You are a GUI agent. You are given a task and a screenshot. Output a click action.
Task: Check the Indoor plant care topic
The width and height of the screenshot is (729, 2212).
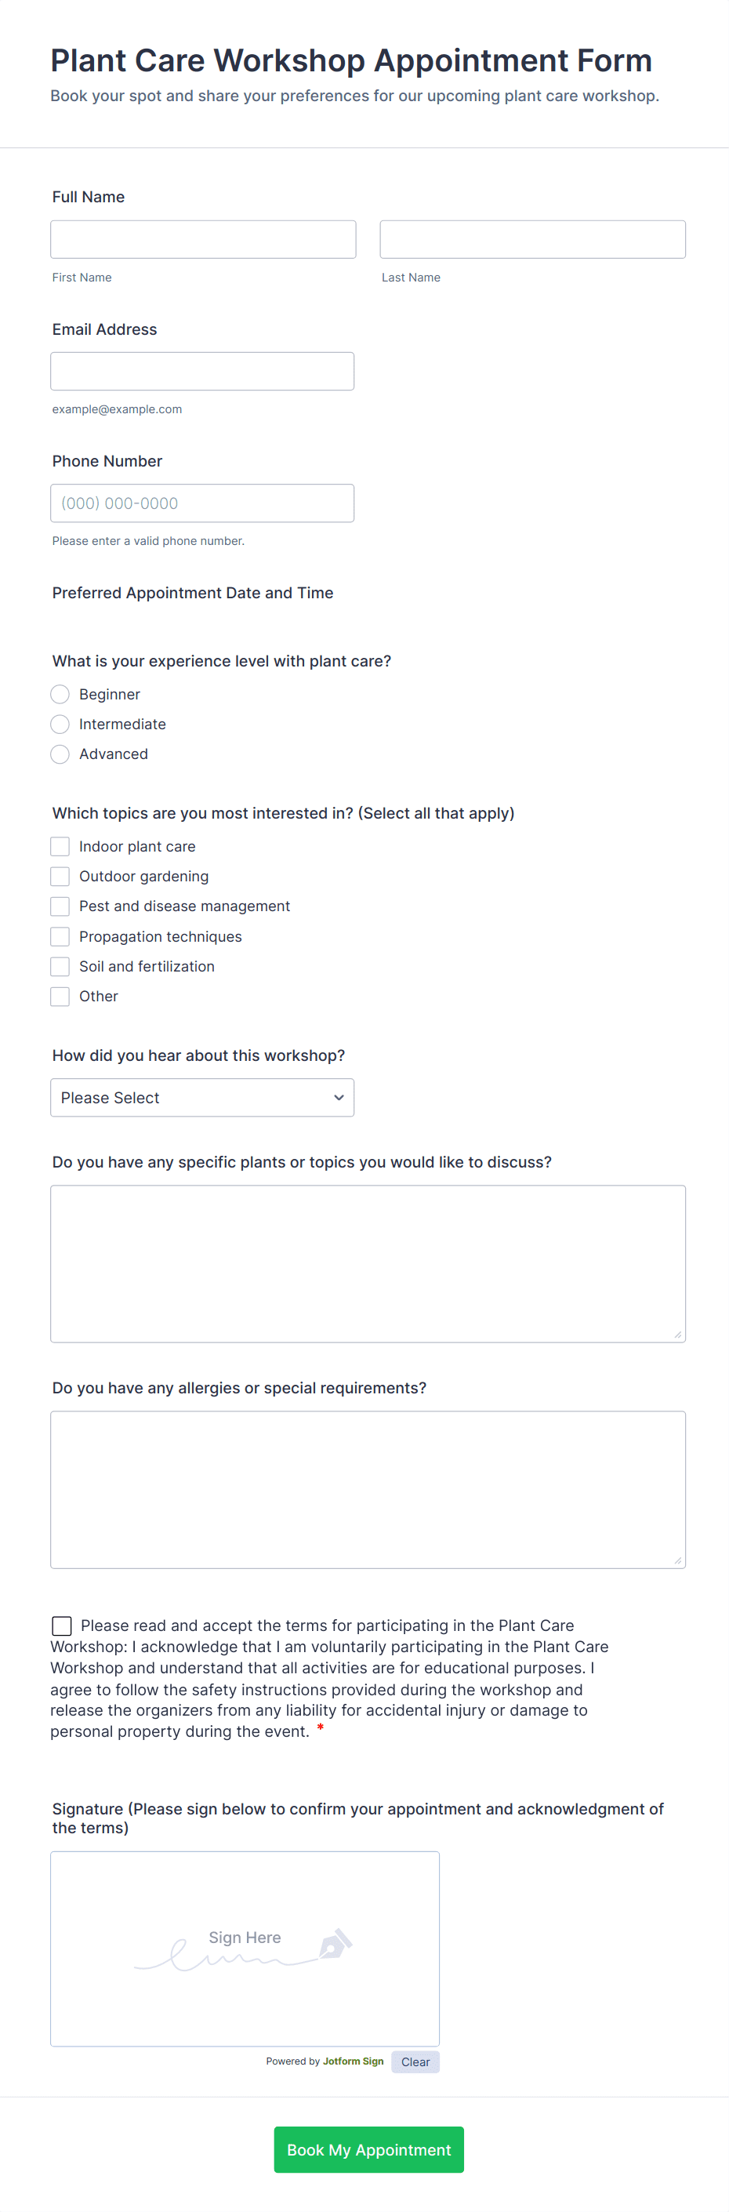click(x=60, y=847)
